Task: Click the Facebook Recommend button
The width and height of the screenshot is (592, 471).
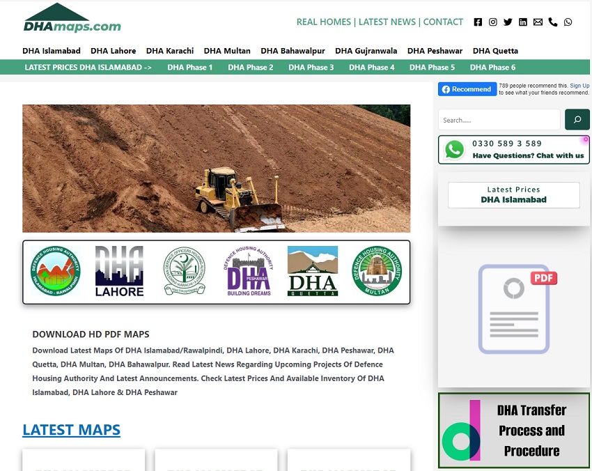Action: point(467,89)
